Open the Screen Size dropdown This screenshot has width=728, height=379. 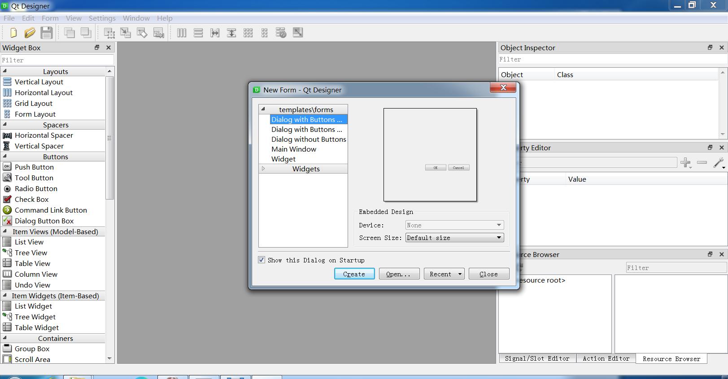[x=454, y=238]
